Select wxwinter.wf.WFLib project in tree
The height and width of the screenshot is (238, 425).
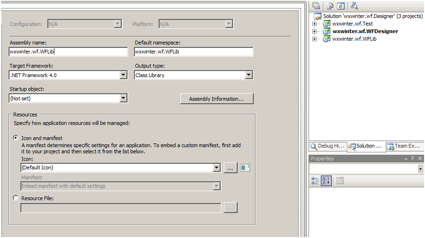coord(354,39)
